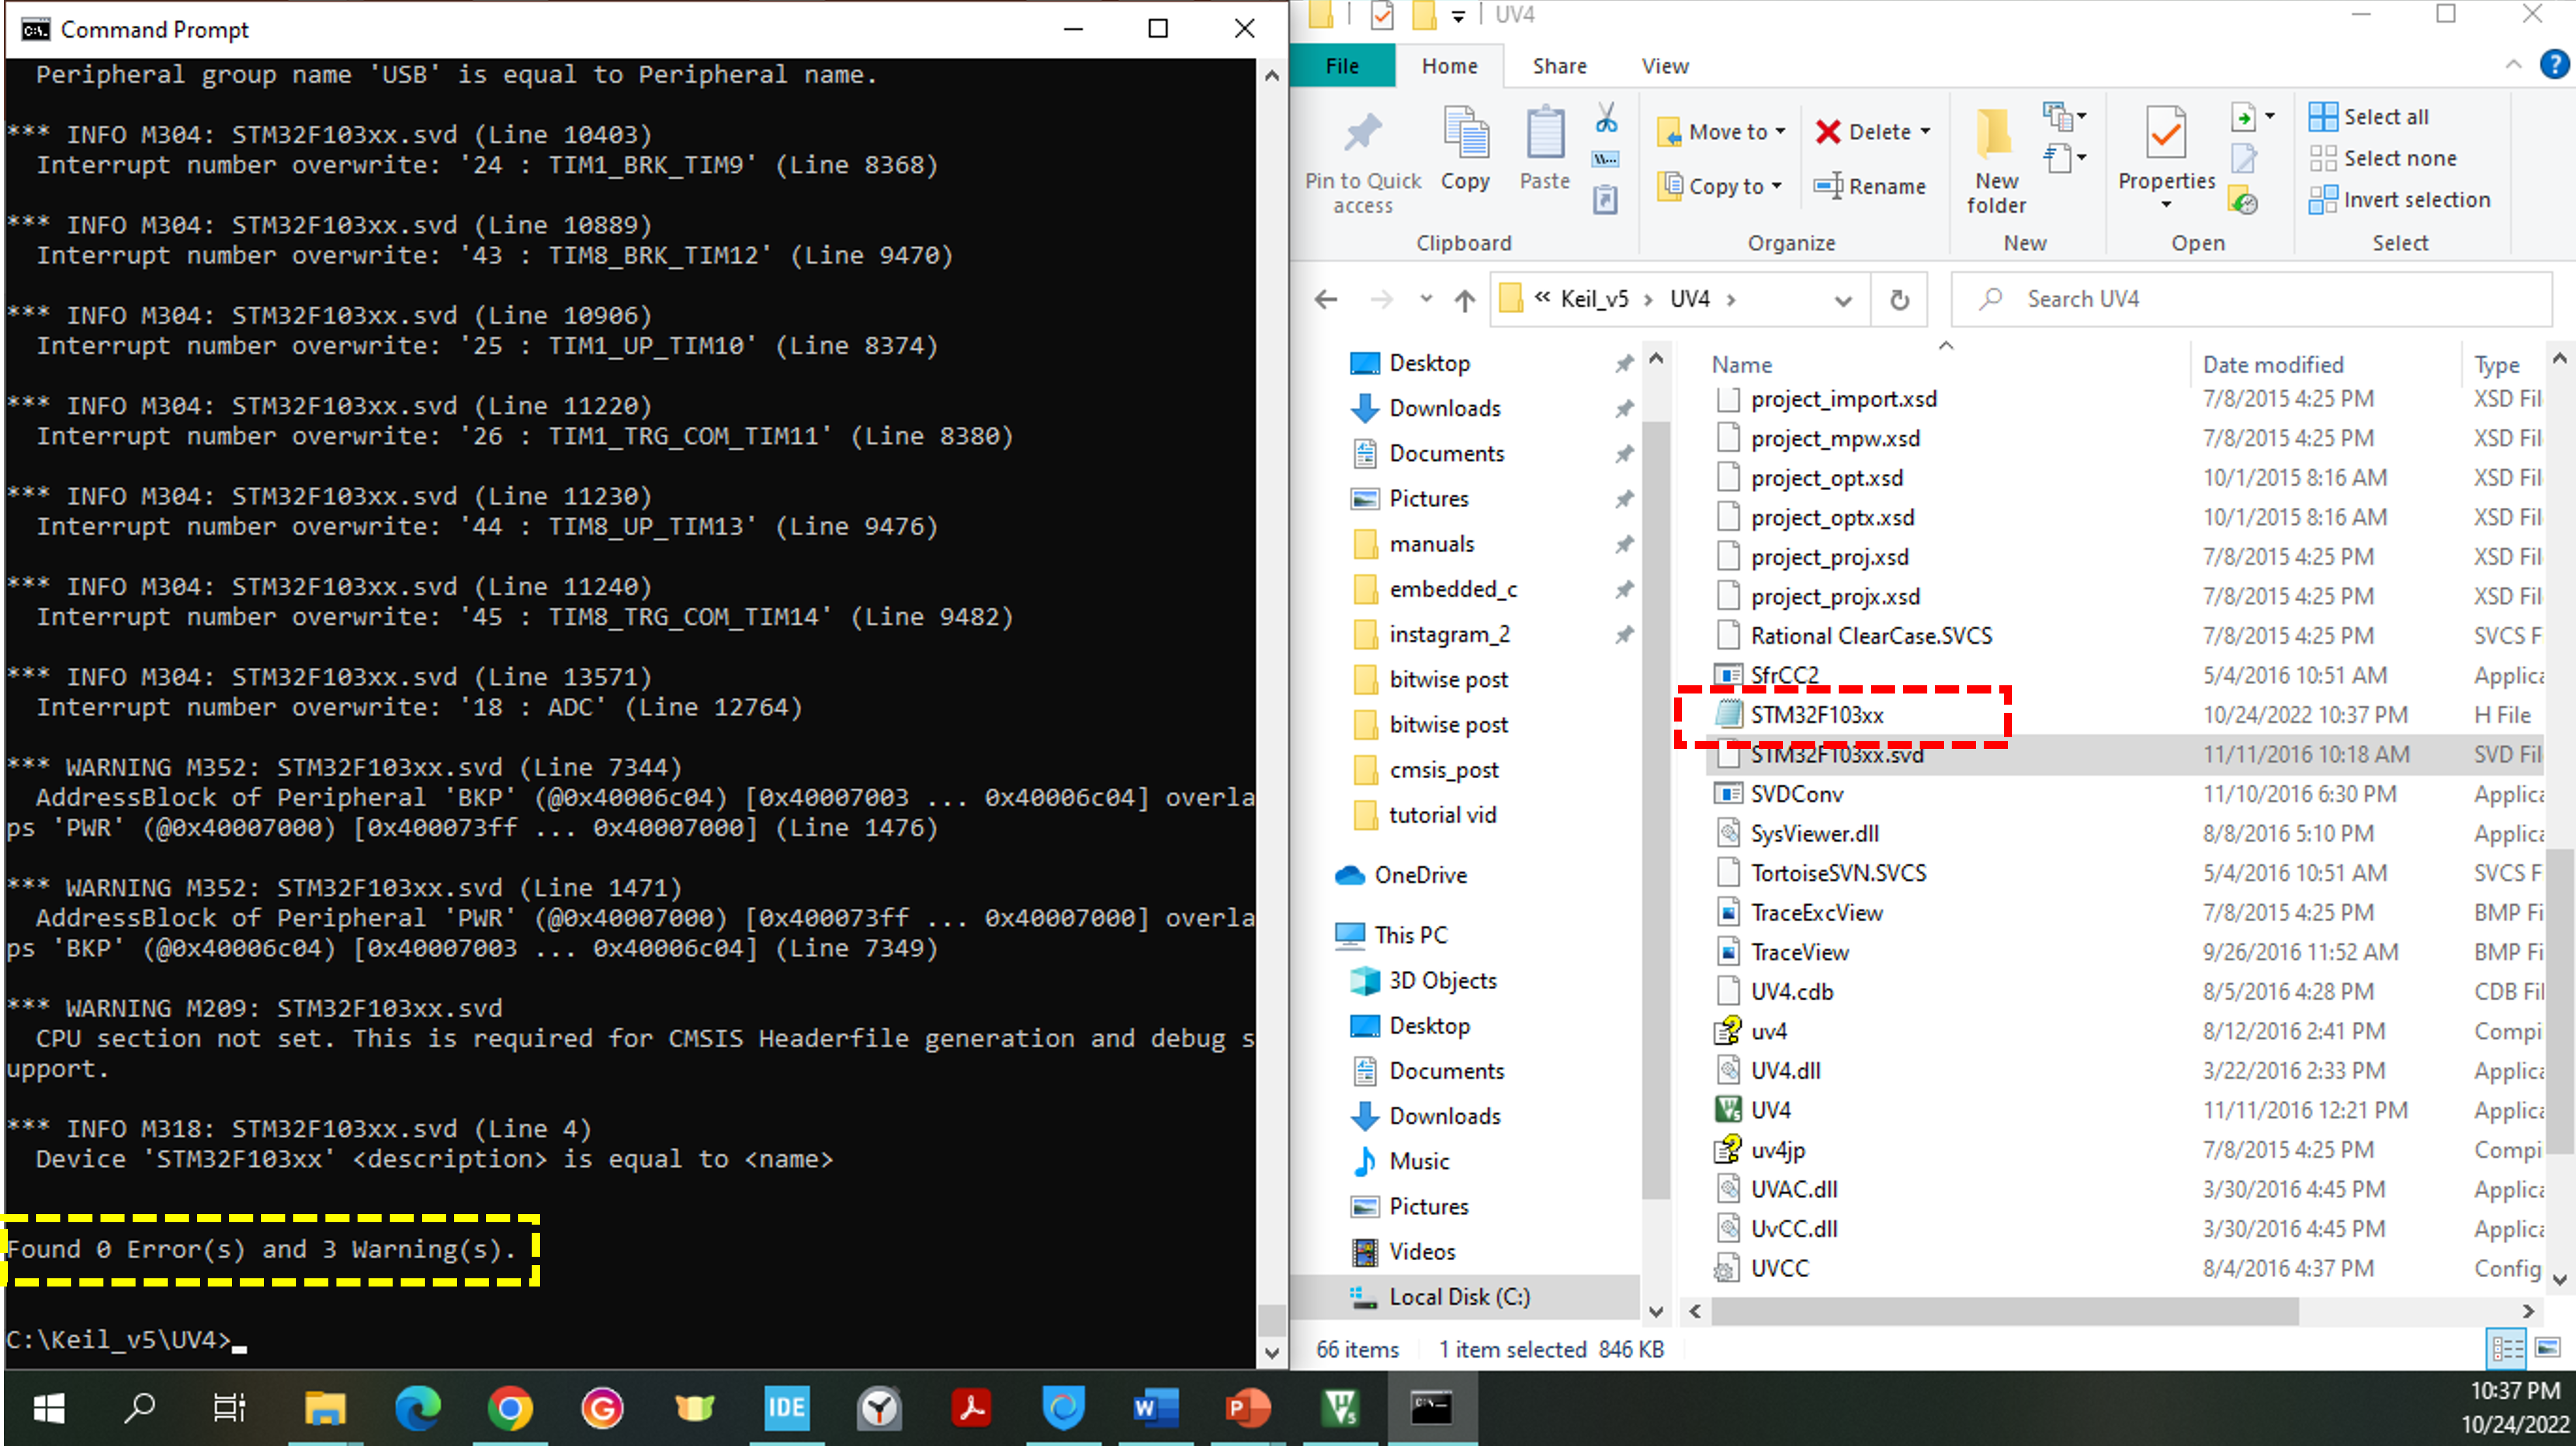Click the Cut scissors icon
The image size is (2576, 1446).
click(x=1605, y=118)
